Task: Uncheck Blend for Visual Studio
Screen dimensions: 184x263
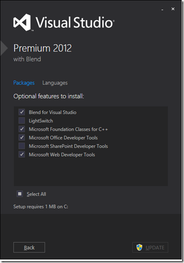Action: click(22, 112)
